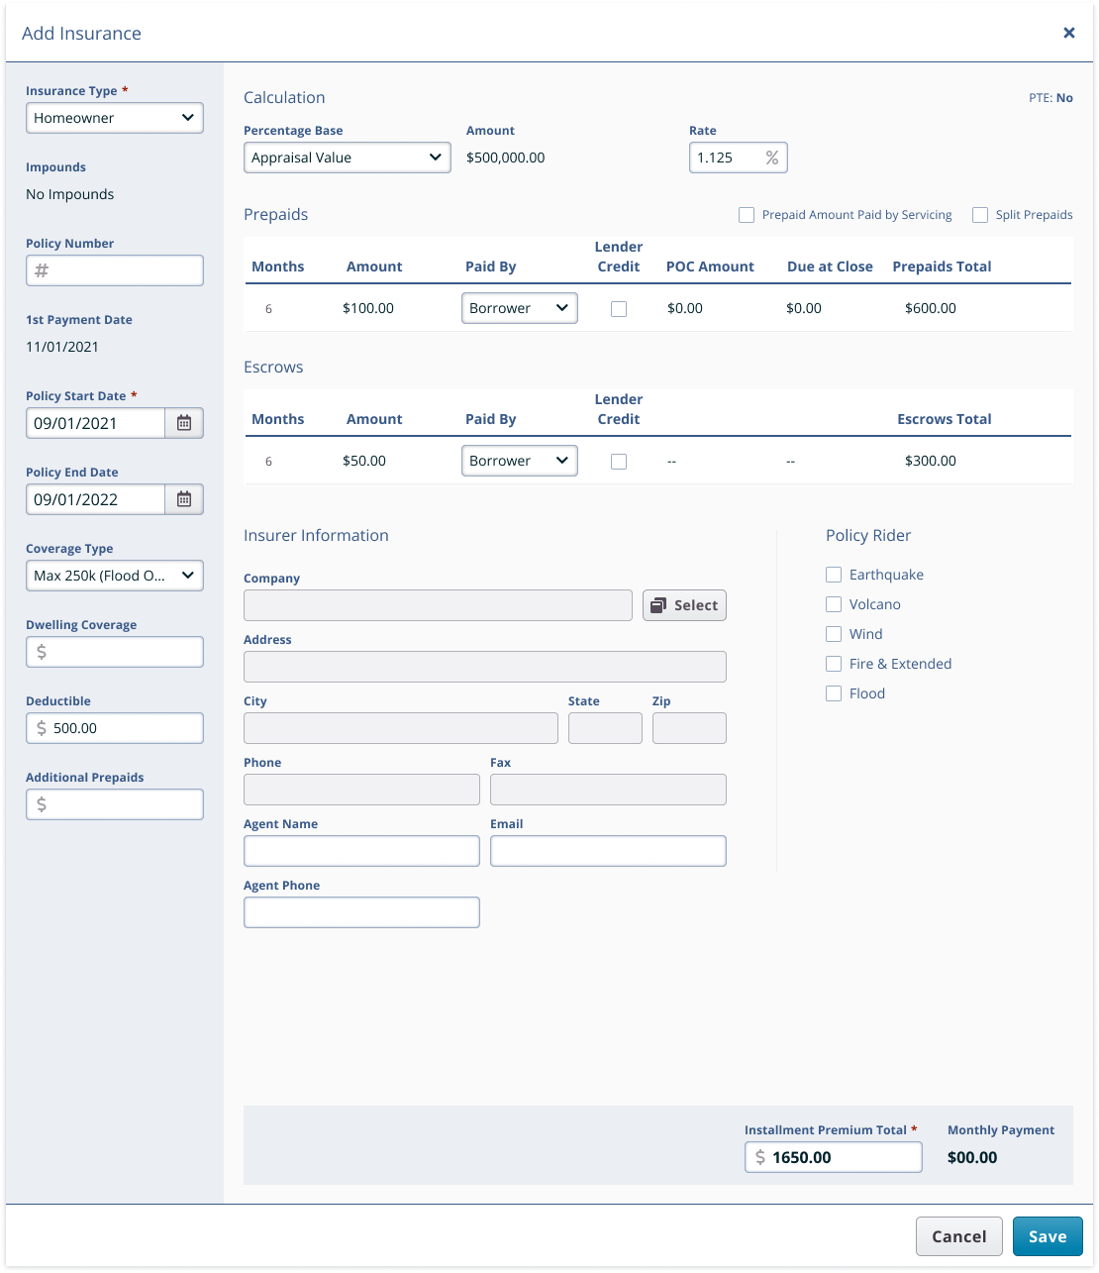Check the Earthquake policy rider
The height and width of the screenshot is (1273, 1099).
tap(834, 575)
